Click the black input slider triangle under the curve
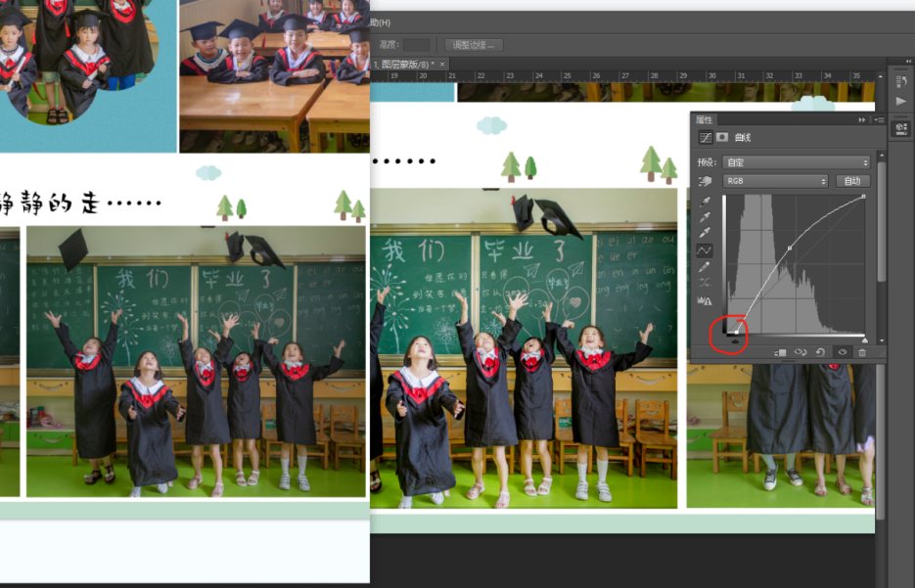This screenshot has width=915, height=588. click(x=735, y=340)
